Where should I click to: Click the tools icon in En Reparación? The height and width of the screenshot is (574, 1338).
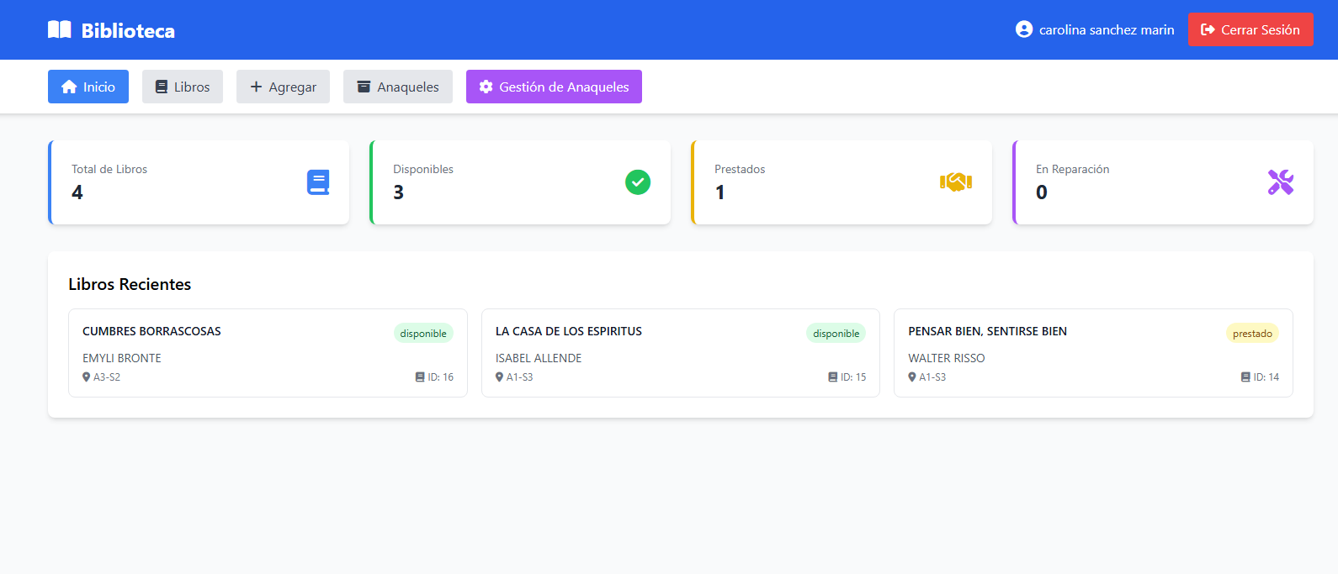point(1280,182)
